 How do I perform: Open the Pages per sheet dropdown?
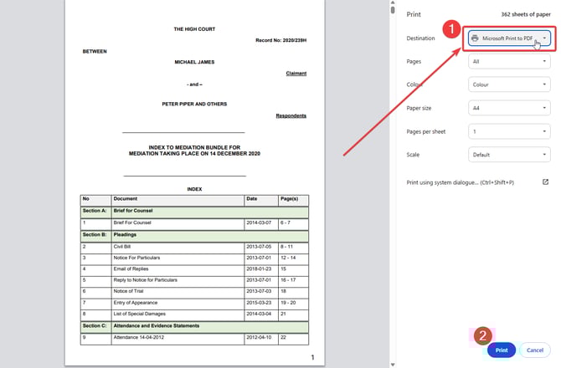tap(509, 131)
